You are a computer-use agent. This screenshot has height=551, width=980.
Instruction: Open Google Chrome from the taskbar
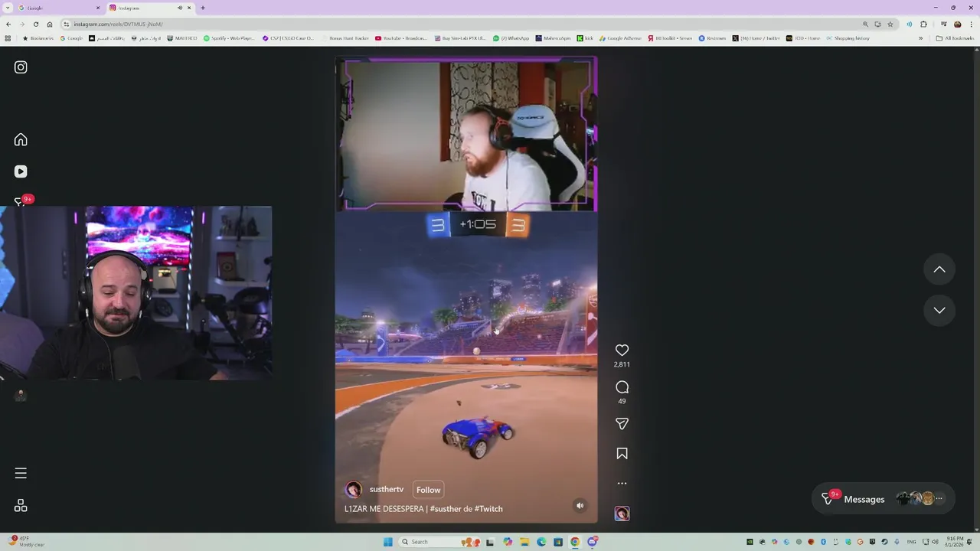575,542
